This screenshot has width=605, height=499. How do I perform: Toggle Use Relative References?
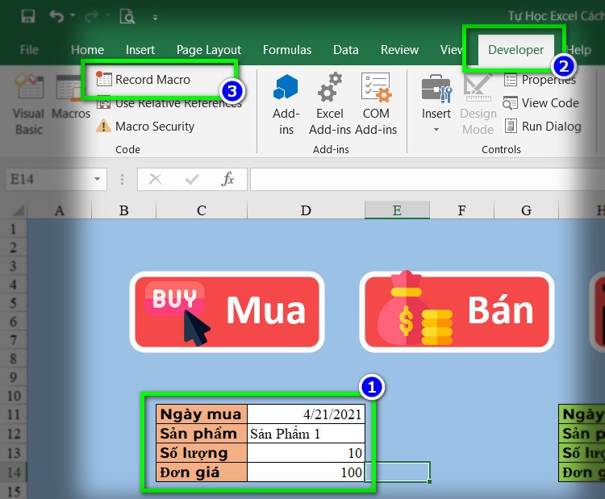coord(169,103)
